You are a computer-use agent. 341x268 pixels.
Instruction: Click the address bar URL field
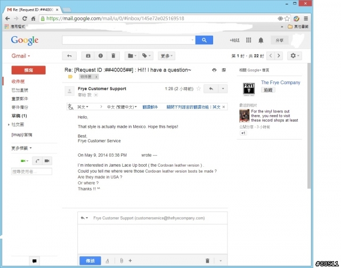(159, 19)
